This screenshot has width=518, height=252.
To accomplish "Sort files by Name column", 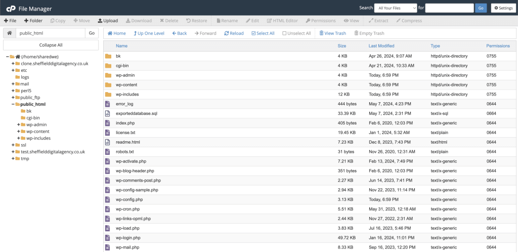I will pos(121,46).
